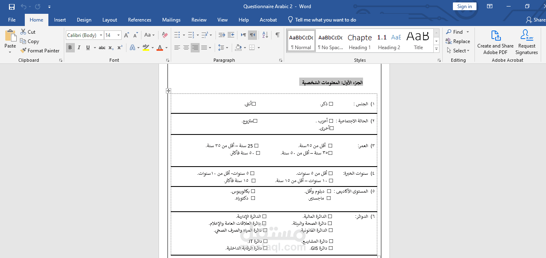The height and width of the screenshot is (258, 546).
Task: Open the File menu
Action: click(x=12, y=20)
